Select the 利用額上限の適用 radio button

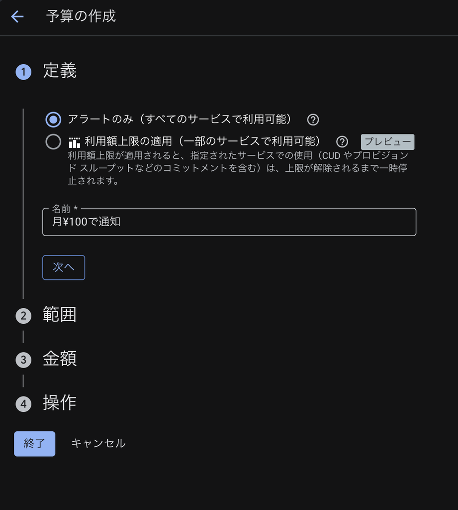coord(53,142)
